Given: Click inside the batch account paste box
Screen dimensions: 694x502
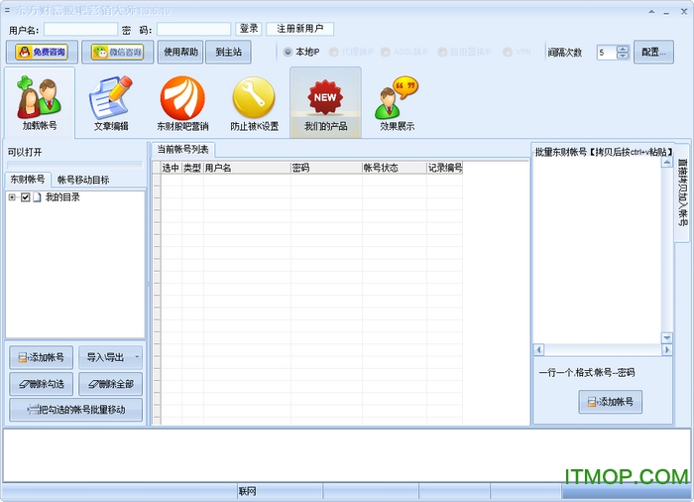Looking at the screenshot, I should 597,250.
